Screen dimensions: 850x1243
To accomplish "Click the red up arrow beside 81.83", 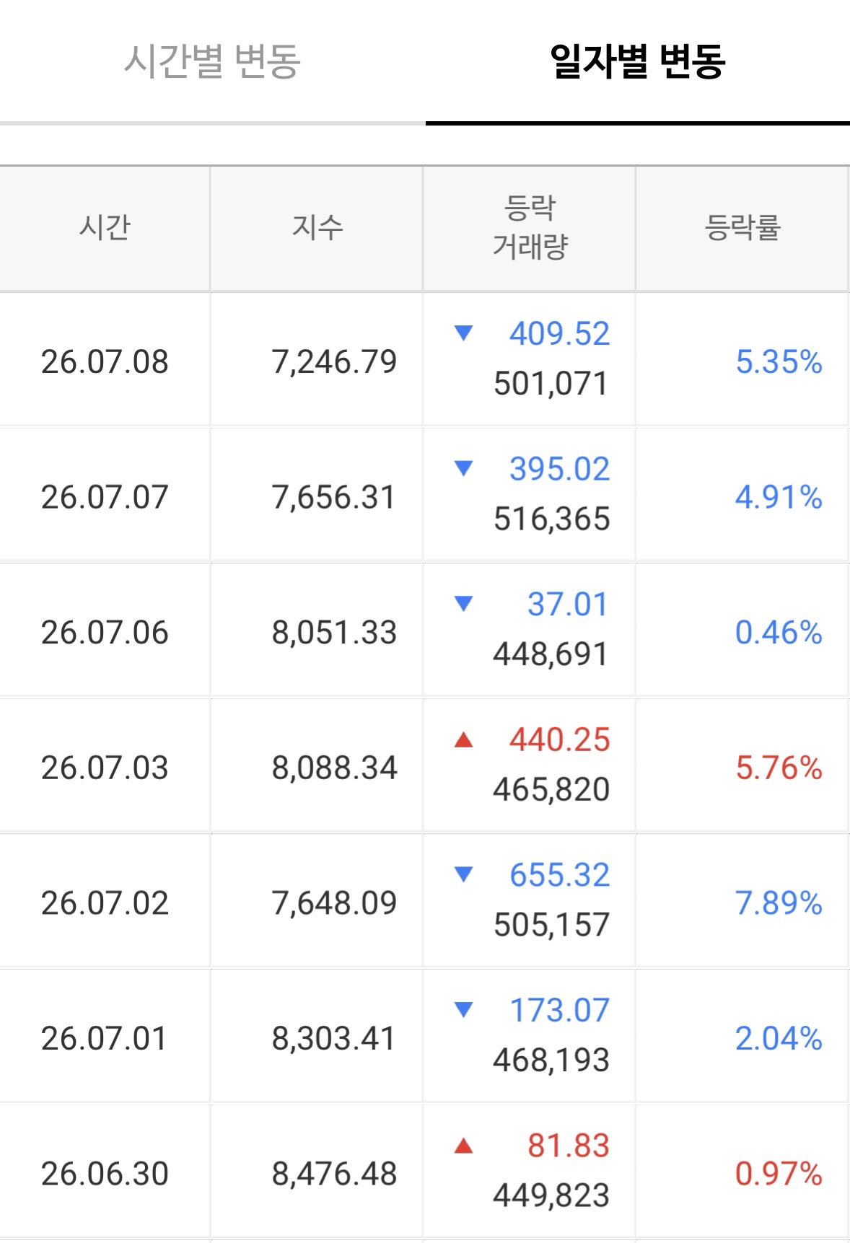I will 464,1145.
